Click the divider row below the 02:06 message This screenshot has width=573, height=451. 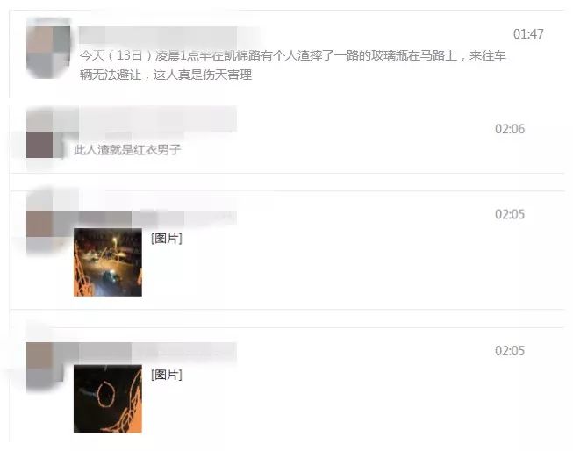pos(287,182)
